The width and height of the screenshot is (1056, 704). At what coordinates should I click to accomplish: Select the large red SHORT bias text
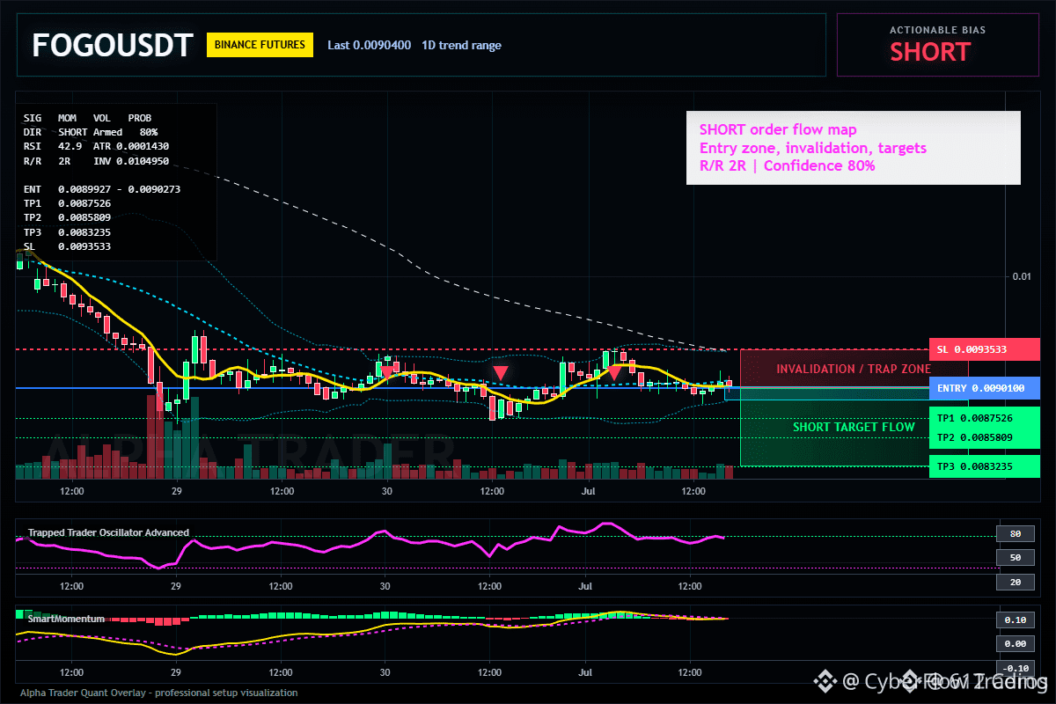(x=930, y=52)
